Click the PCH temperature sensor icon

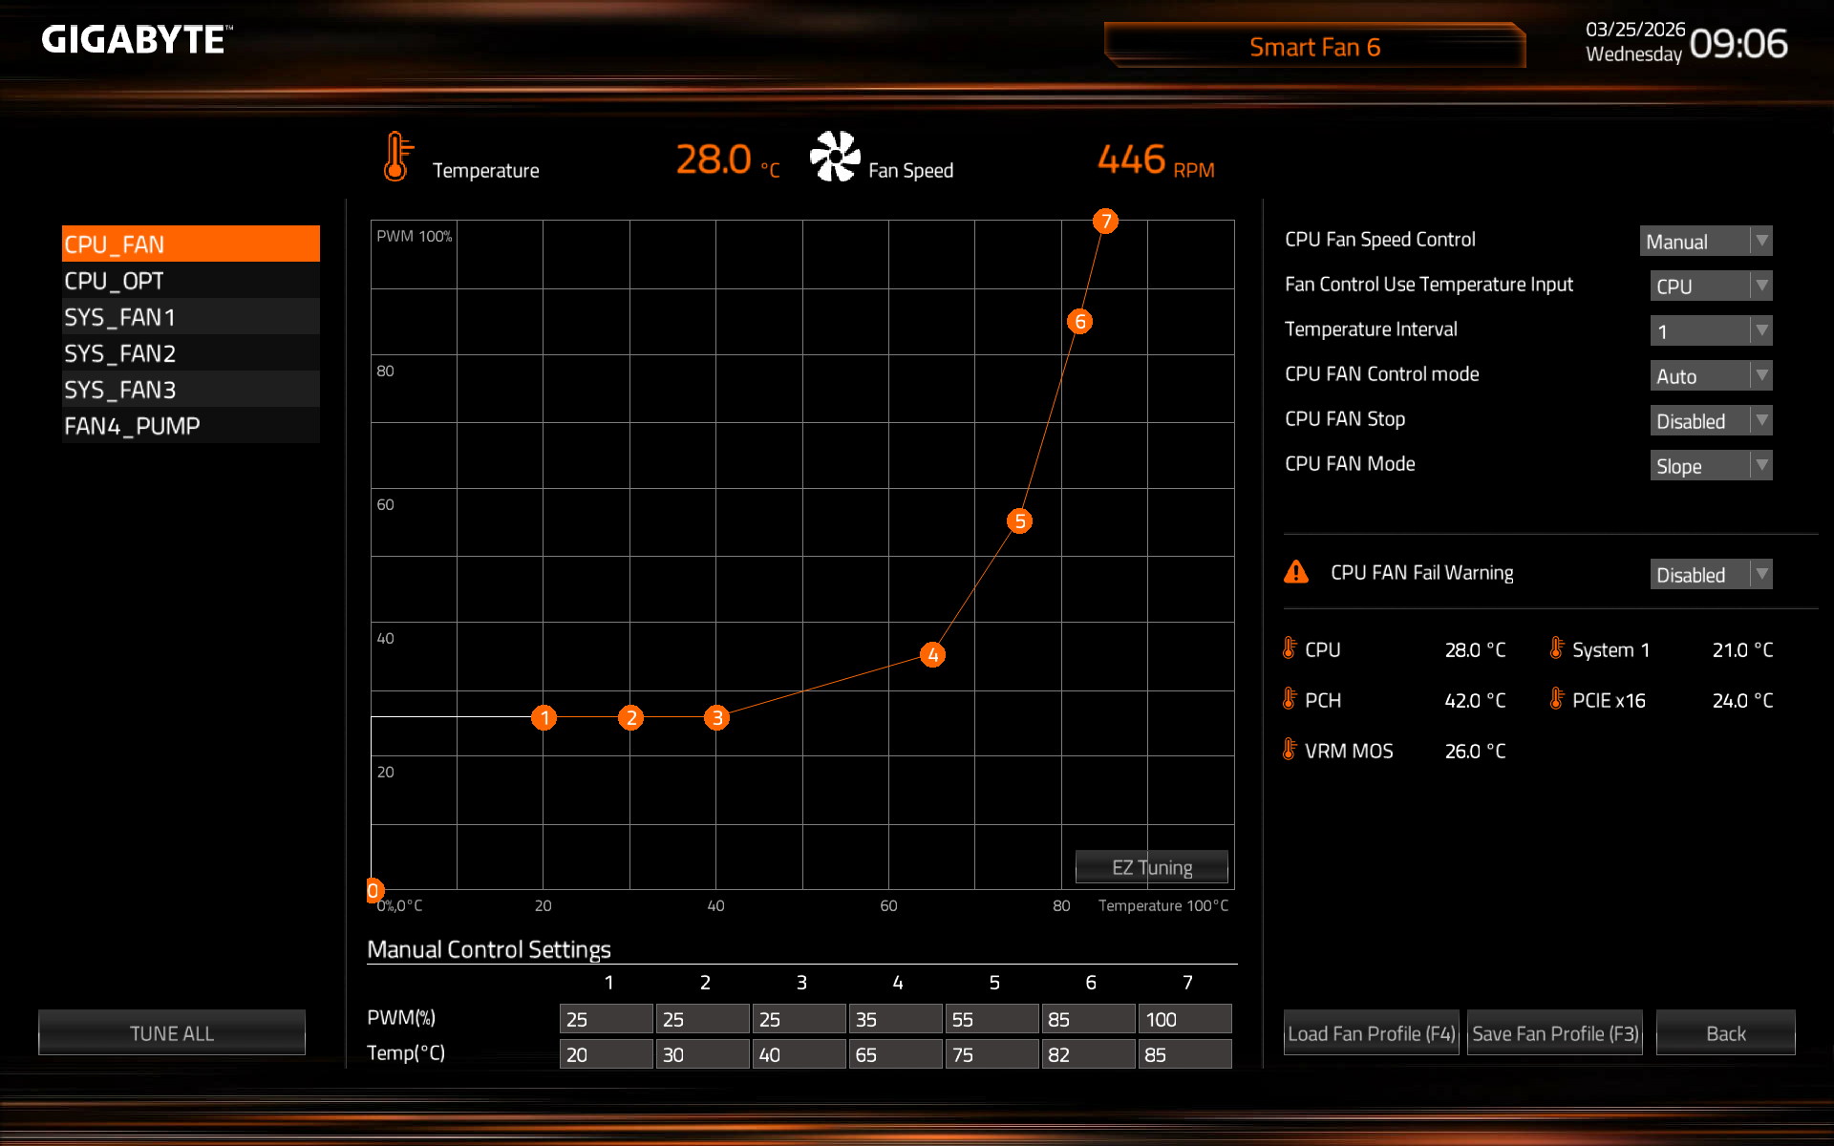tap(1290, 699)
